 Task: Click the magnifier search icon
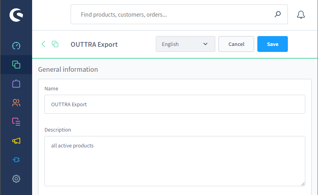278,14
